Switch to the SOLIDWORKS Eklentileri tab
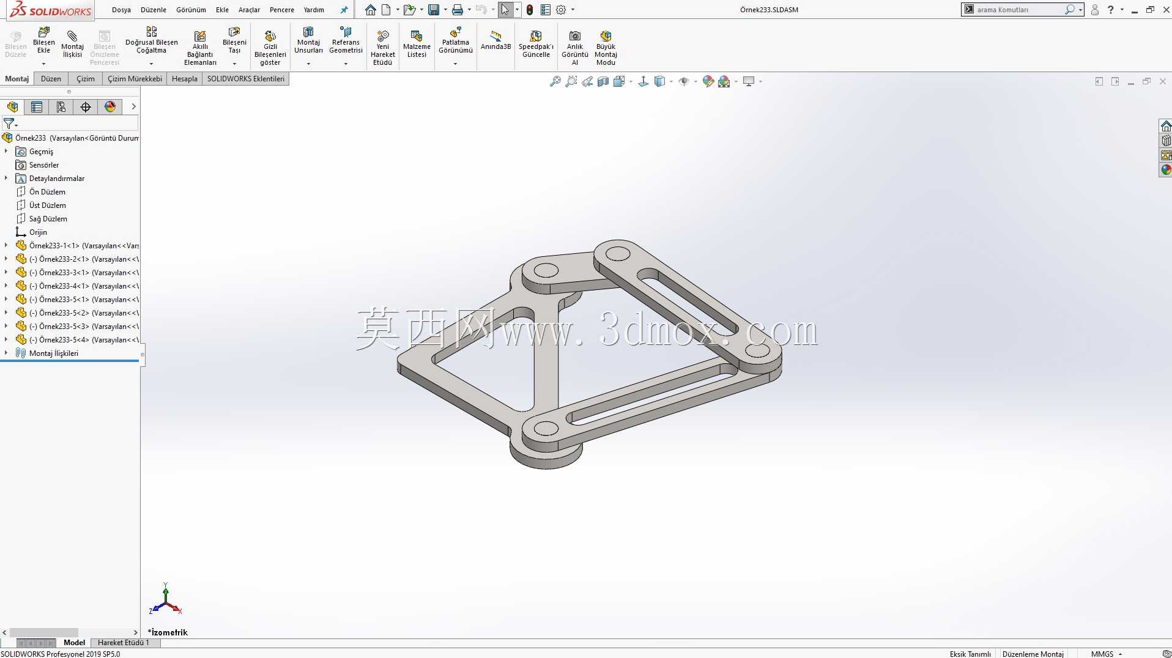The image size is (1172, 658). tap(245, 79)
